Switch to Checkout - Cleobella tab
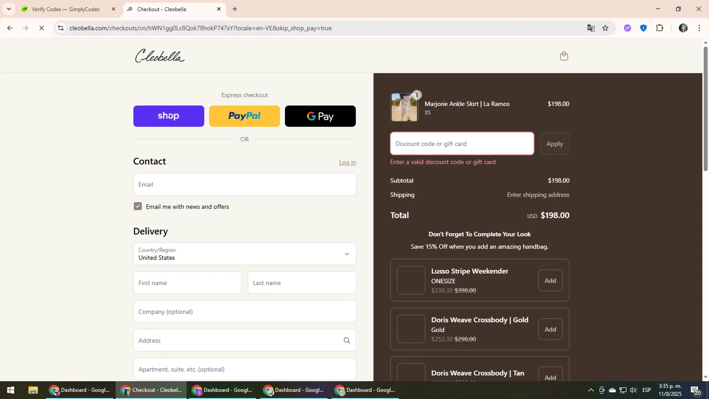This screenshot has width=709, height=399. tap(174, 9)
